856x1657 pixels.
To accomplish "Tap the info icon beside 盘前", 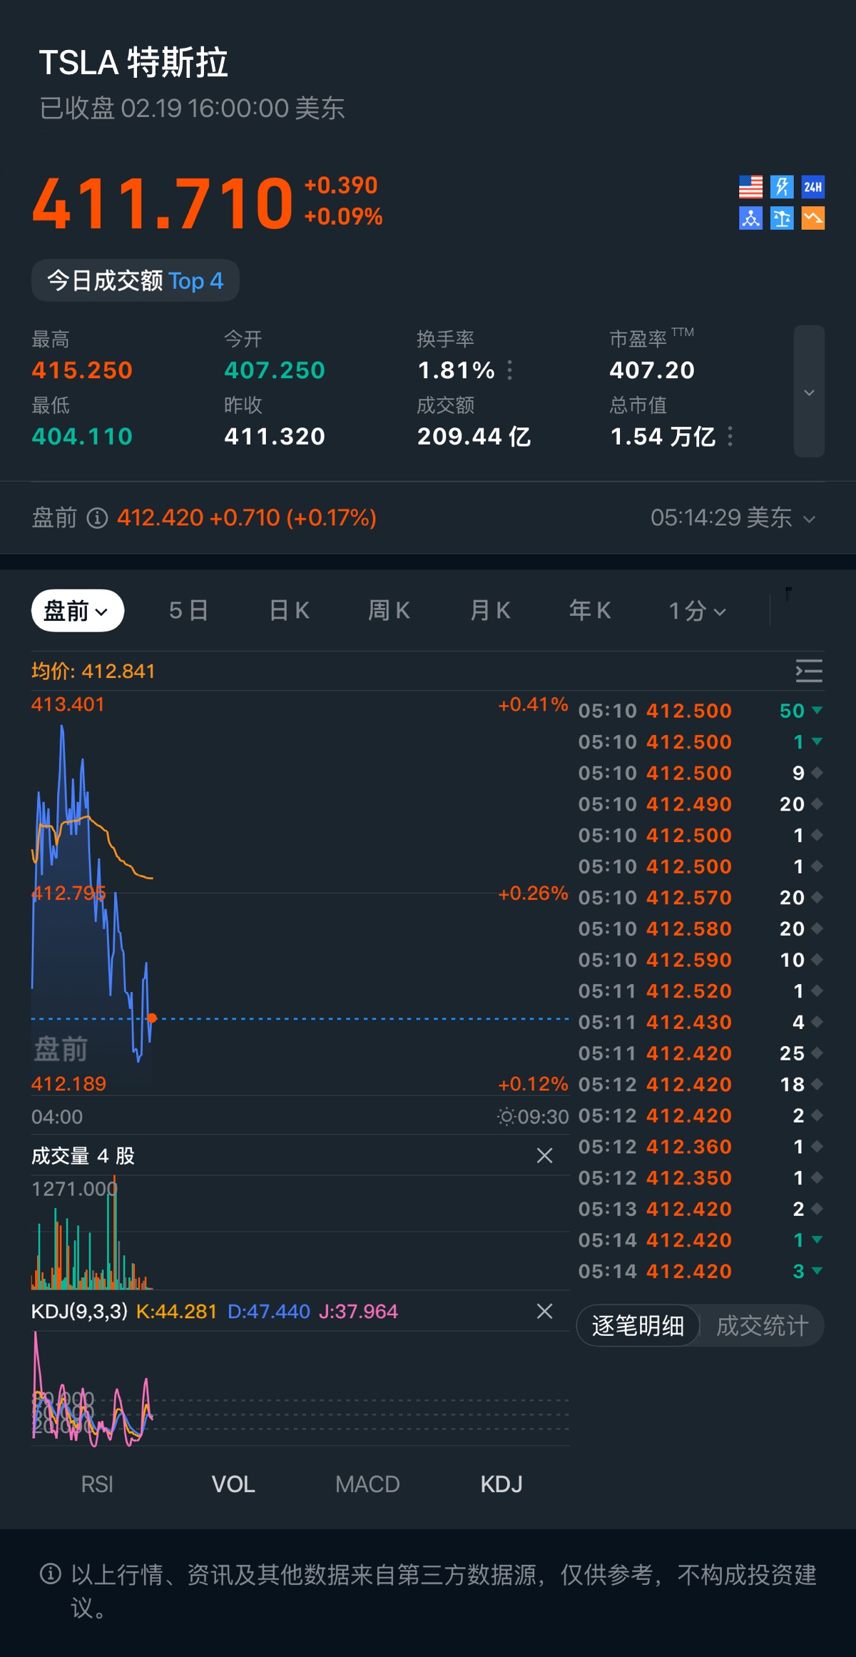I will [97, 518].
